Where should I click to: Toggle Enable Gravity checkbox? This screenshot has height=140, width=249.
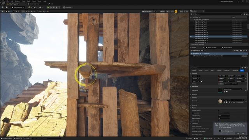[x=219, y=121]
